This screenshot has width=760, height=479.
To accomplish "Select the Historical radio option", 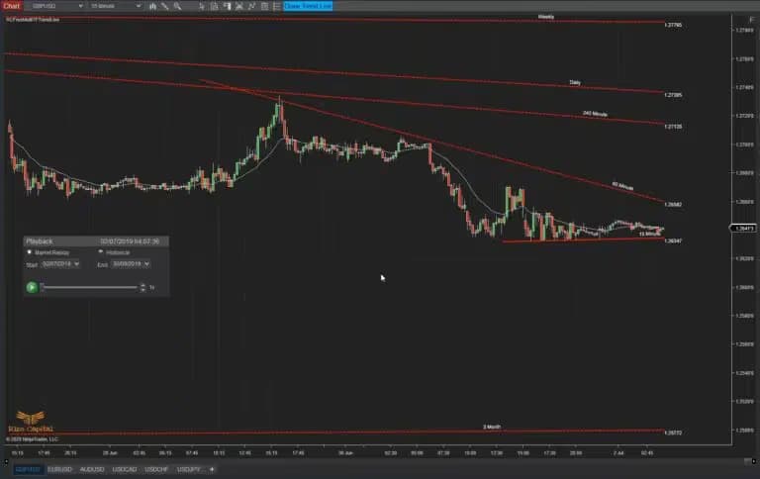I will [x=98, y=252].
